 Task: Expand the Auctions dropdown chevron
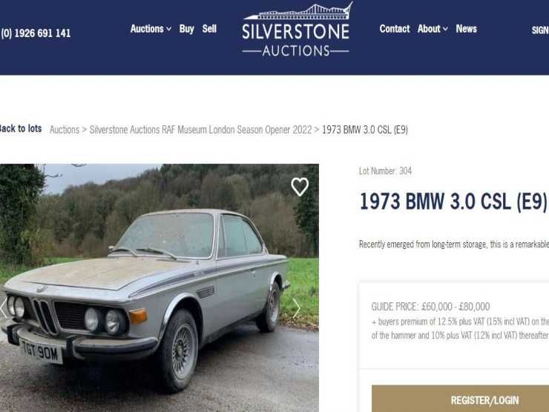click(x=168, y=29)
